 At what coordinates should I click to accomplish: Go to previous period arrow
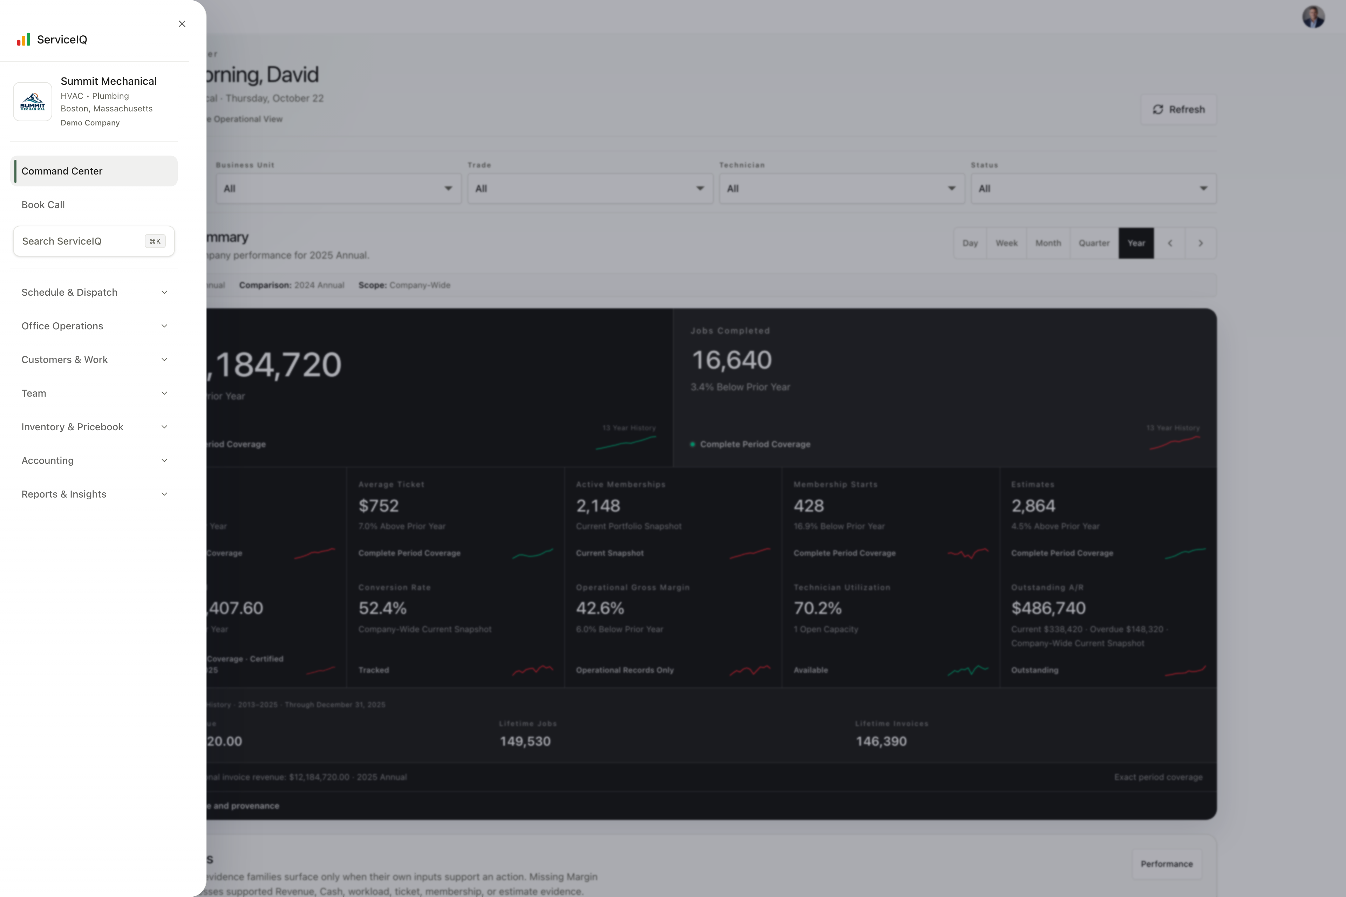(x=1170, y=243)
